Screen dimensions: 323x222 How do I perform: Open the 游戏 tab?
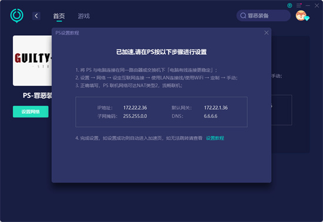pos(84,16)
